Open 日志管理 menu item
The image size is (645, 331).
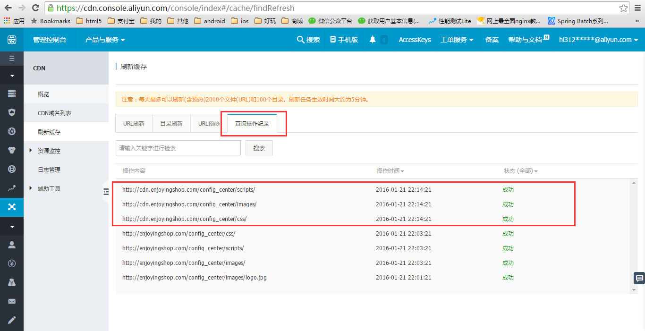(66, 170)
